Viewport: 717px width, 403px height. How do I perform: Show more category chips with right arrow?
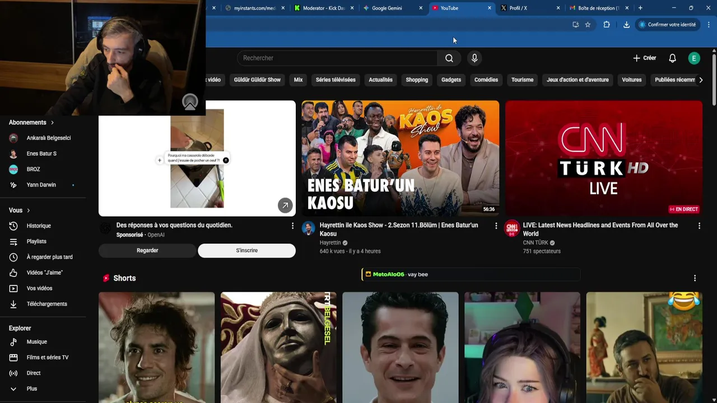tap(701, 80)
